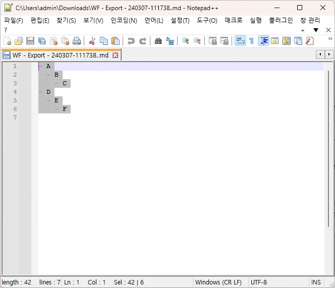Open the 편집(E) menu

tap(40, 21)
